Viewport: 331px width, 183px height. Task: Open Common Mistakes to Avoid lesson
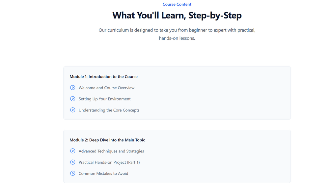(x=103, y=173)
